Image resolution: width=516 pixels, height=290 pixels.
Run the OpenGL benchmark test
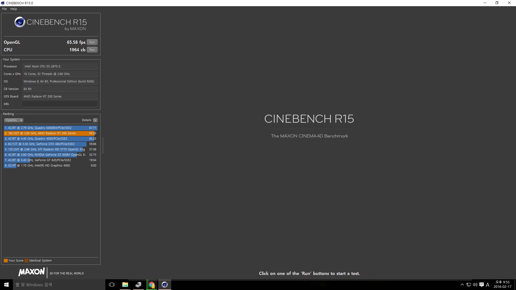(x=92, y=42)
